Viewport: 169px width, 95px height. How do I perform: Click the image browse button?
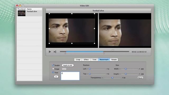(x=64, y=69)
